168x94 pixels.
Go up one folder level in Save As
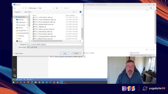tap(23, 8)
